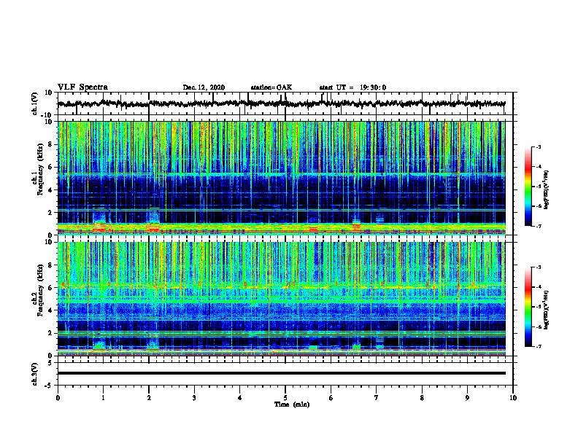Image resolution: width=578 pixels, height=446 pixels.
Task: Select the date text "Dec. 12, 2020"
Action: pyautogui.click(x=204, y=87)
